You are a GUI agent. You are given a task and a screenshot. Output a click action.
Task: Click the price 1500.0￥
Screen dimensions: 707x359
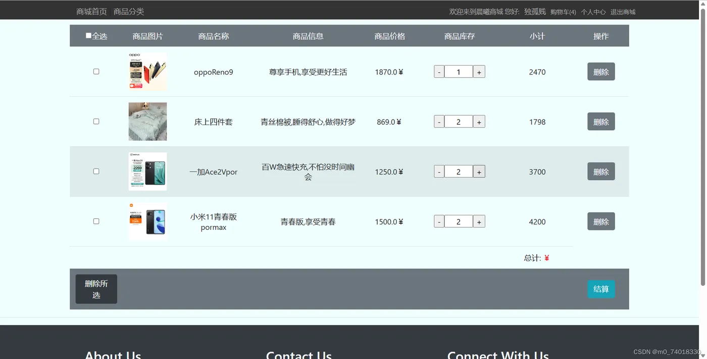pyautogui.click(x=389, y=222)
